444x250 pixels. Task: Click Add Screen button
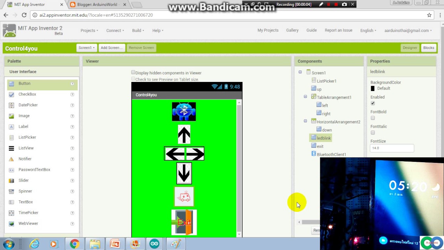(x=111, y=48)
